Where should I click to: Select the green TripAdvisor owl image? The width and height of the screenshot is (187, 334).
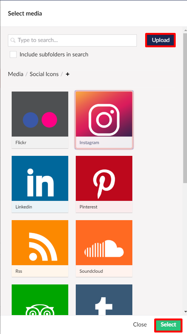pos(40,300)
